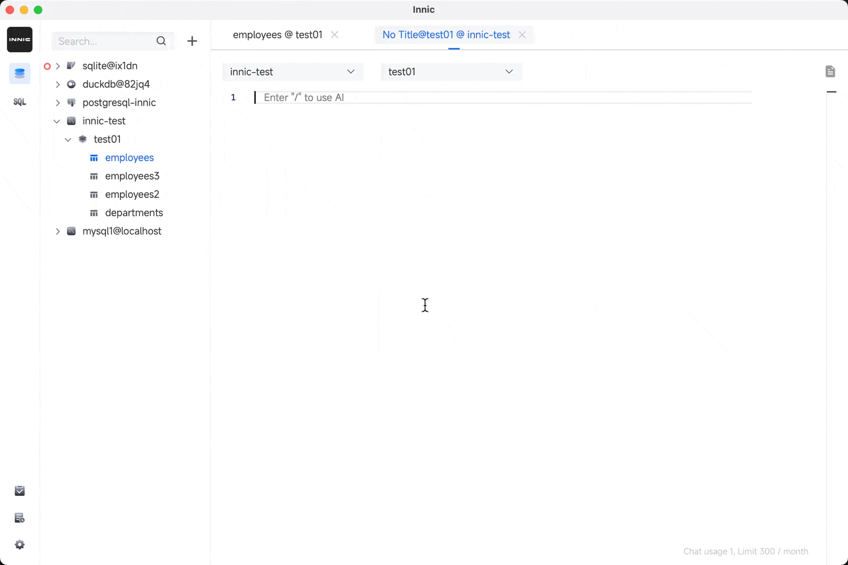Open the database connections sidebar panel
This screenshot has width=848, height=565.
tap(19, 73)
